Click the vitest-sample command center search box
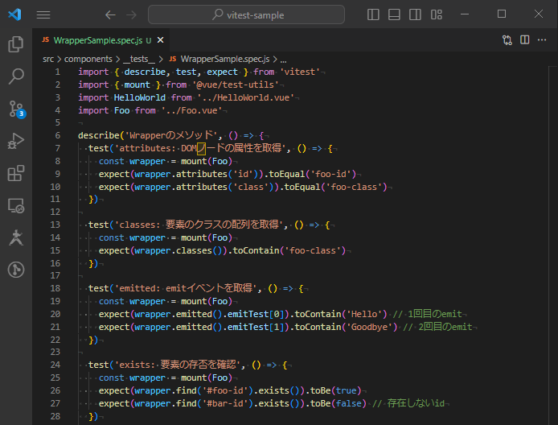This screenshot has height=425, width=558. point(246,14)
